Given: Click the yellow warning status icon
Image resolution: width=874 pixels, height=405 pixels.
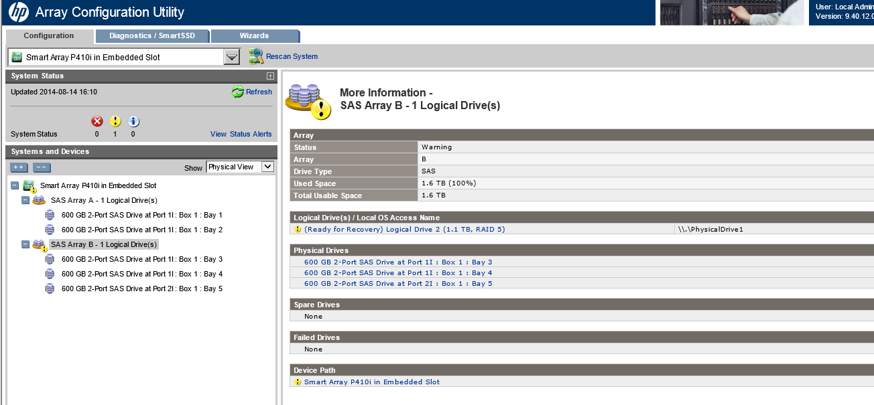Looking at the screenshot, I should (115, 121).
